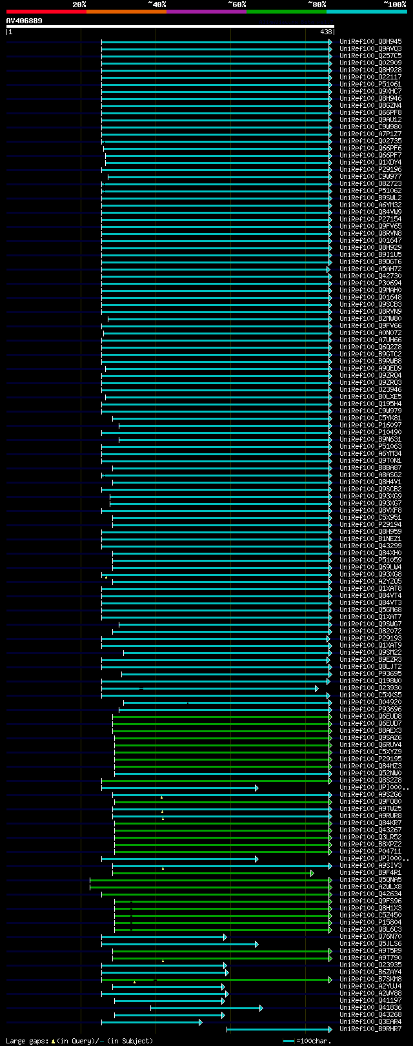Click UniRef100_Q8LJT2 label
This screenshot has height=1046, width=413.
370,667
